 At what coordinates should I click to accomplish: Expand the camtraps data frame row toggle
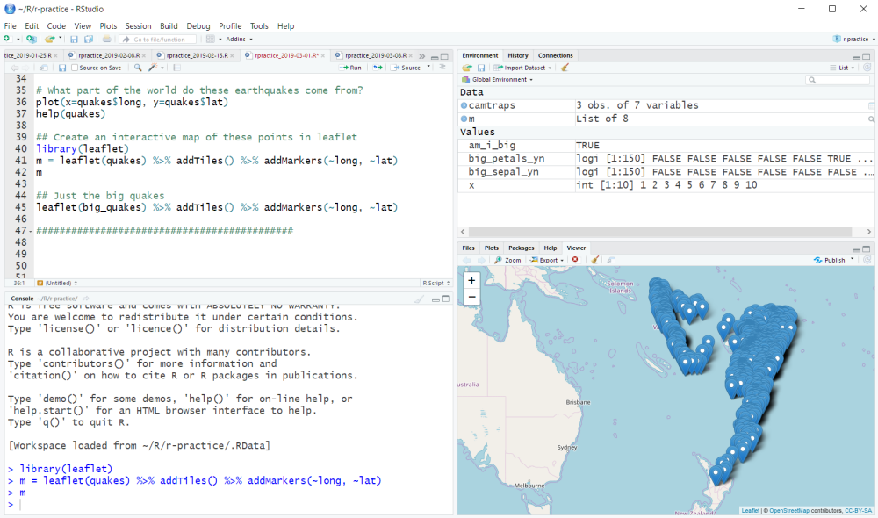[464, 105]
